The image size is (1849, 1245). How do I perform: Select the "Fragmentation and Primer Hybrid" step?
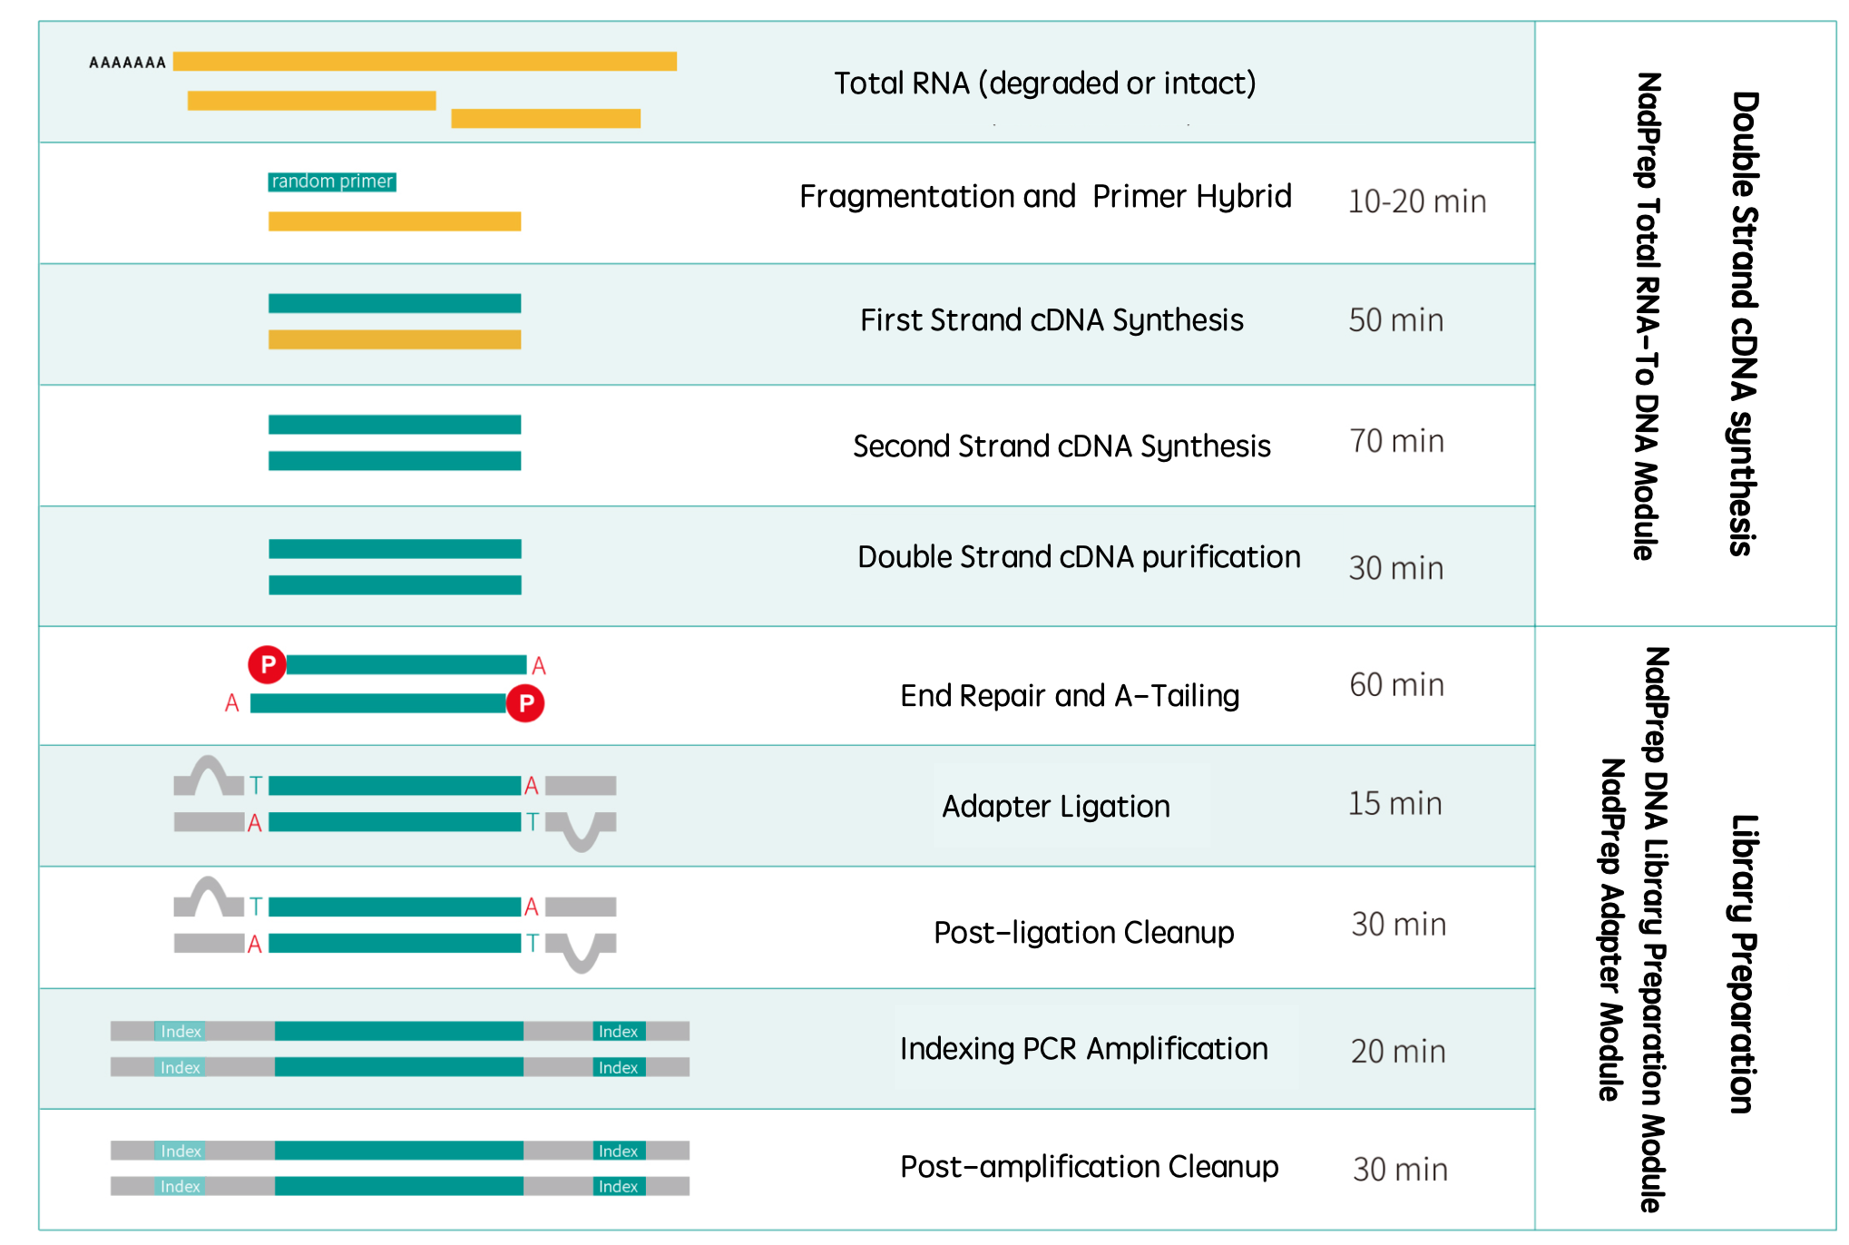1045,197
